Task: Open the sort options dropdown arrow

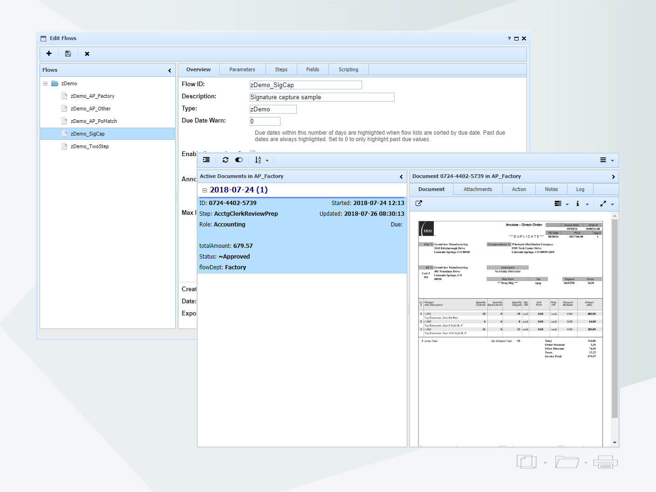Action: [x=268, y=160]
